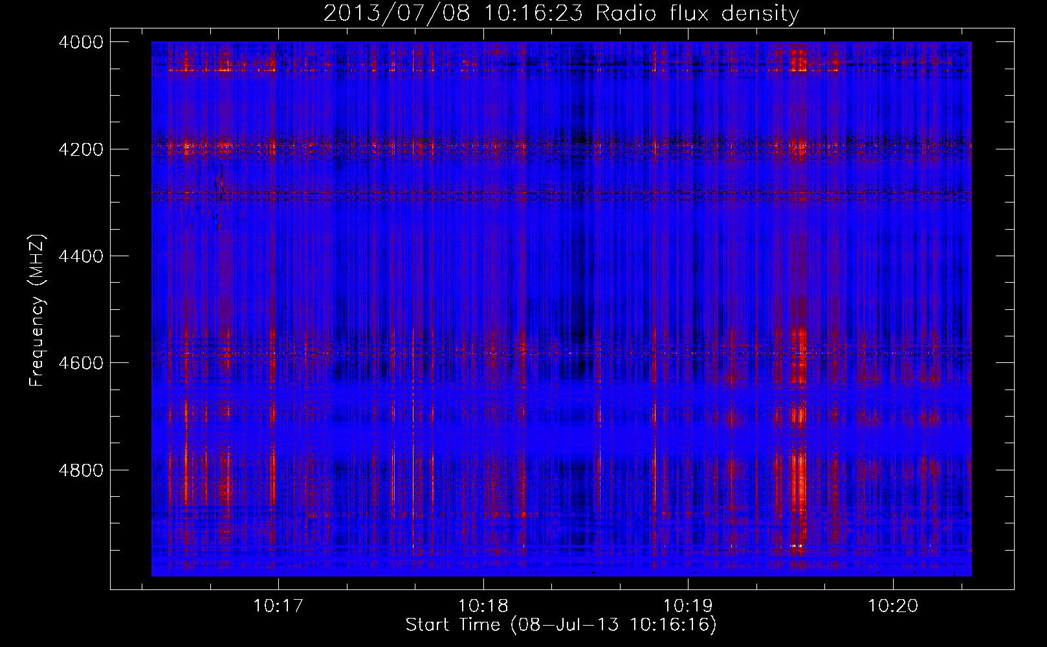The height and width of the screenshot is (647, 1047).
Task: Click the 4200 frequency tick label
Action: (81, 149)
